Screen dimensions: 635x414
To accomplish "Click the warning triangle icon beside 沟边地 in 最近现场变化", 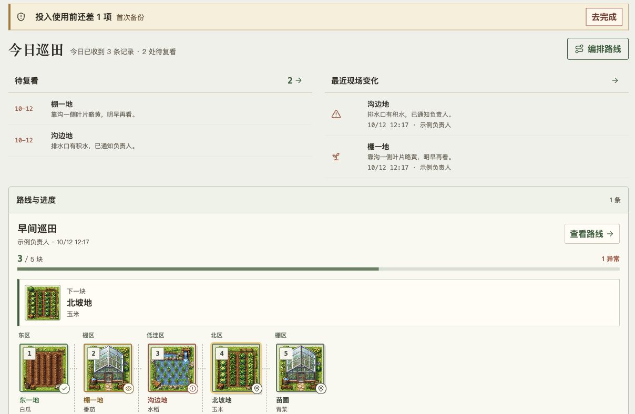I will tap(336, 114).
